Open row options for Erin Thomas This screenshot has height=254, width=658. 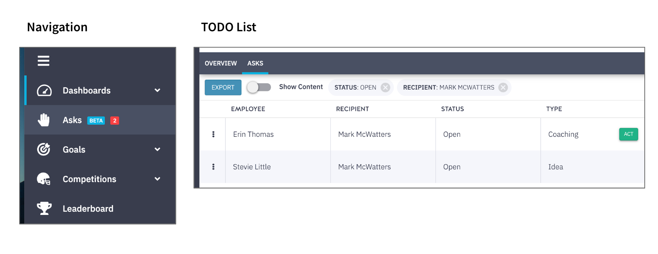(x=213, y=134)
